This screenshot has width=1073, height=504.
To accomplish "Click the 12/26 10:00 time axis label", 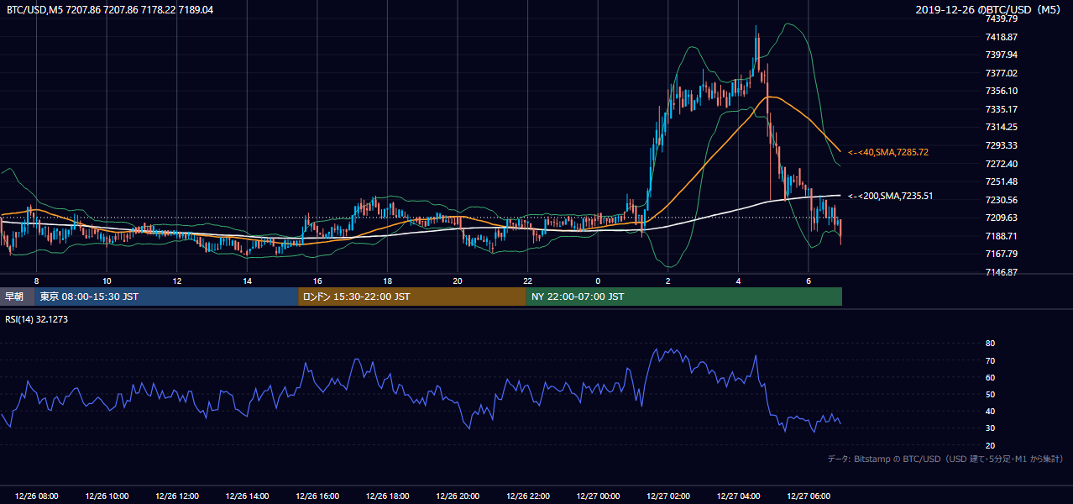I will [x=107, y=496].
